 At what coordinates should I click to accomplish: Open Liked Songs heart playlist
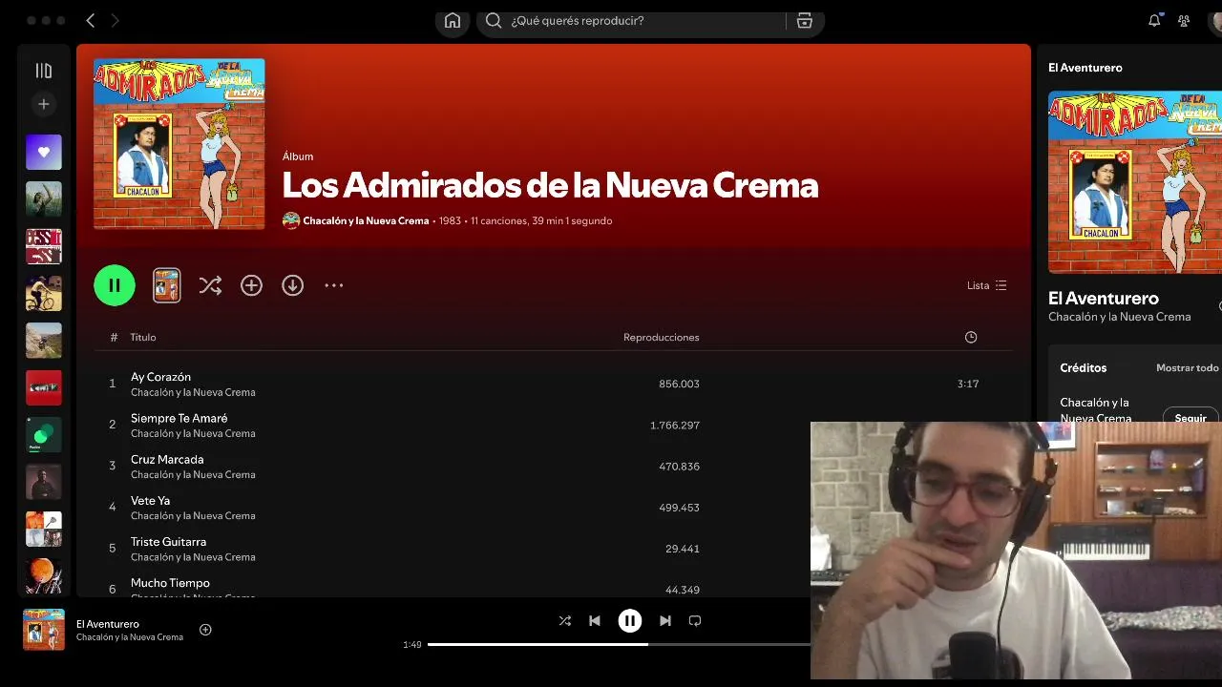[44, 152]
